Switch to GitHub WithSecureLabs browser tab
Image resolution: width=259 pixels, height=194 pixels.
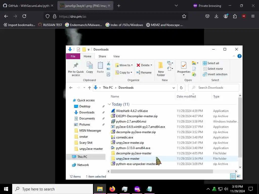[x=28, y=6]
